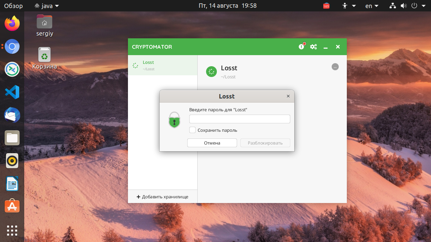Close the Losst password dialog

288,96
